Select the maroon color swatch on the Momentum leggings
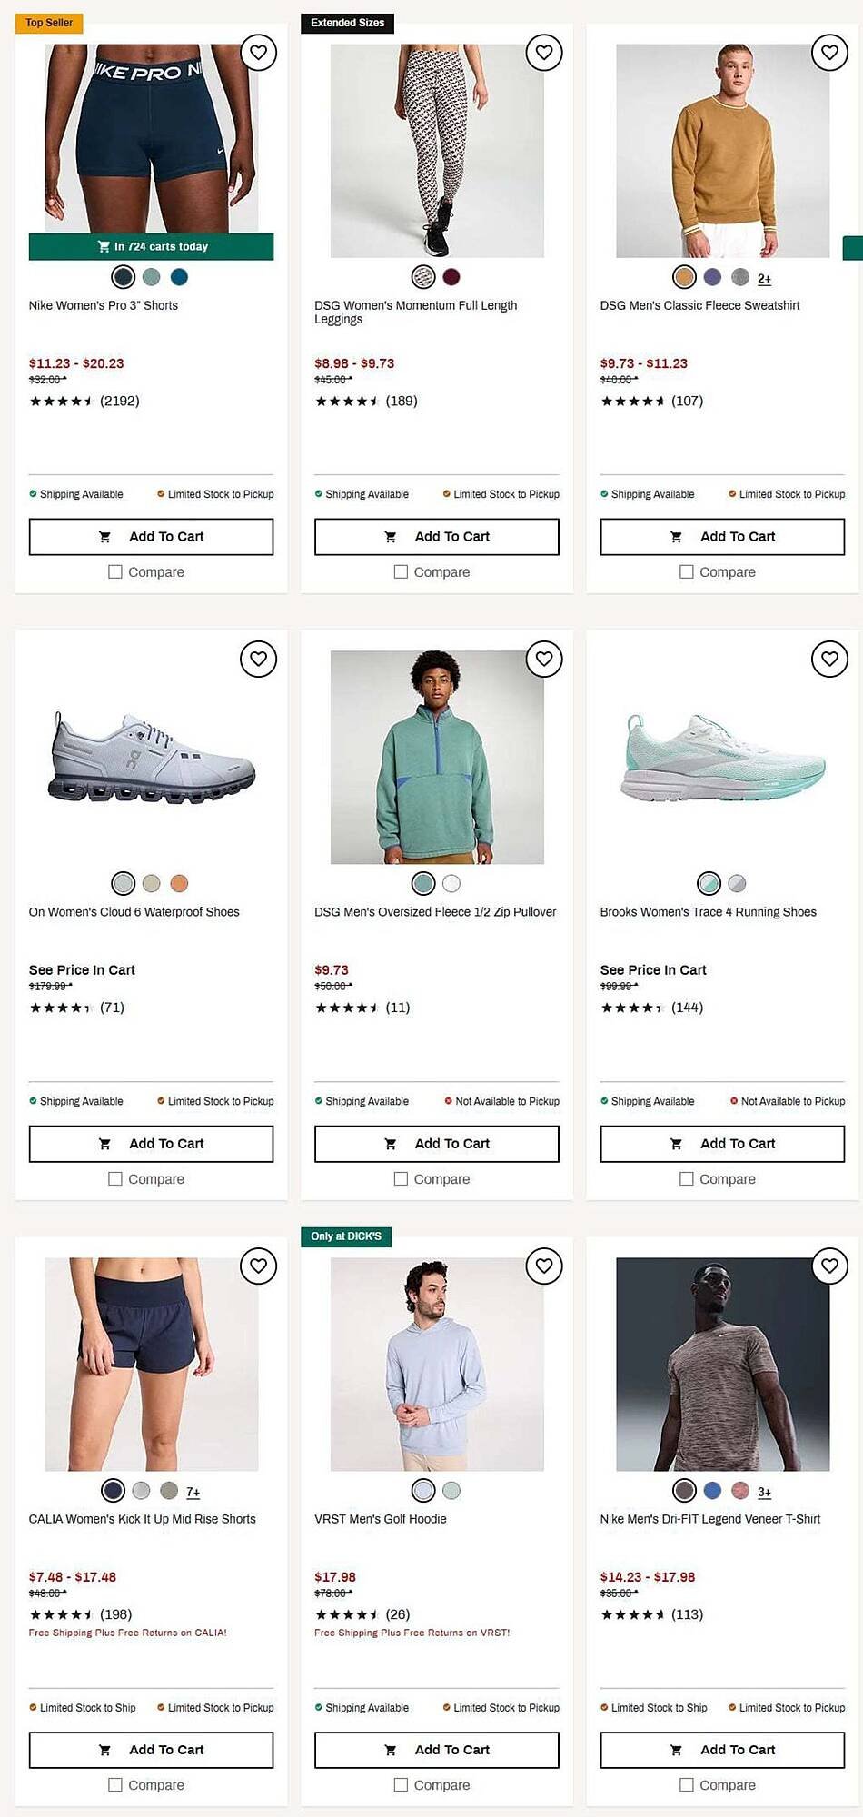 (451, 277)
